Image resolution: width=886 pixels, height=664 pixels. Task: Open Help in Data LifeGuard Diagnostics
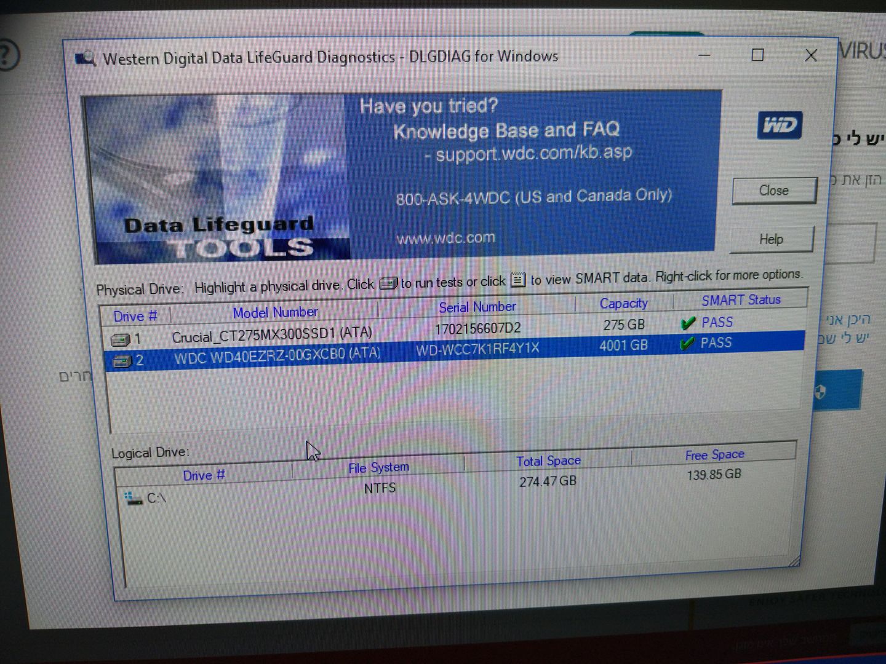pos(772,239)
